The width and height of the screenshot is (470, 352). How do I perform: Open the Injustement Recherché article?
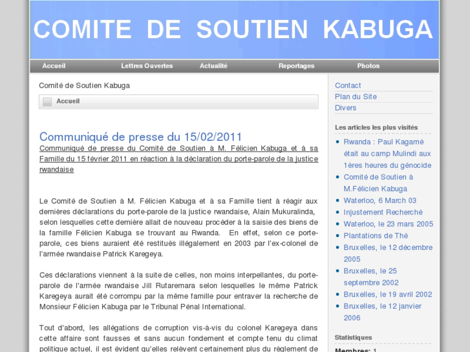[x=383, y=212]
